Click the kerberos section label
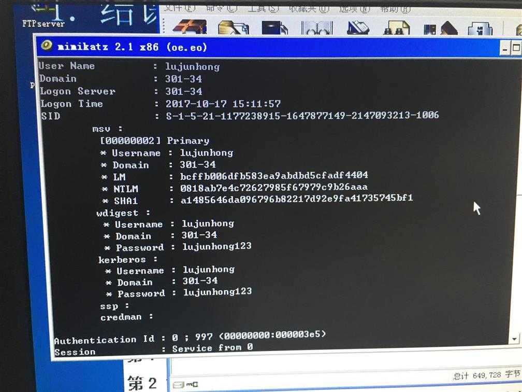Viewport: 522px width, 392px height. (127, 260)
